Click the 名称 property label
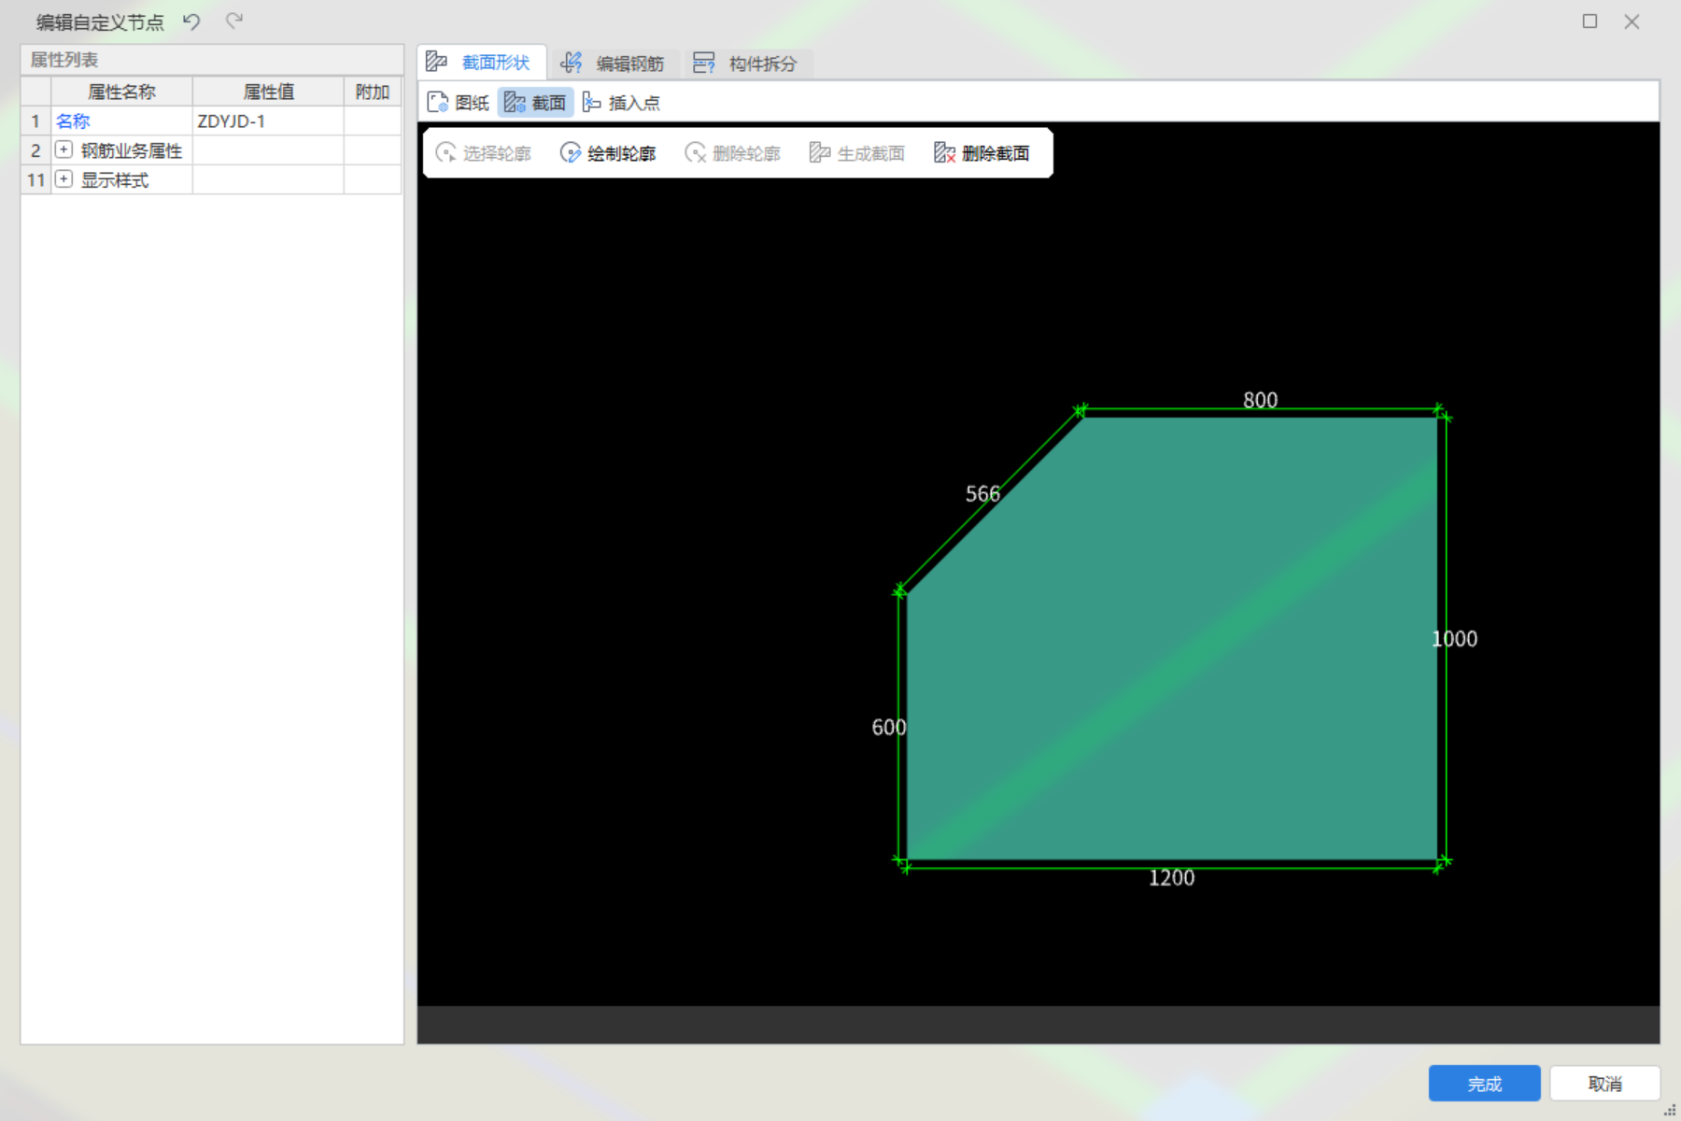This screenshot has height=1121, width=1681. tap(73, 121)
